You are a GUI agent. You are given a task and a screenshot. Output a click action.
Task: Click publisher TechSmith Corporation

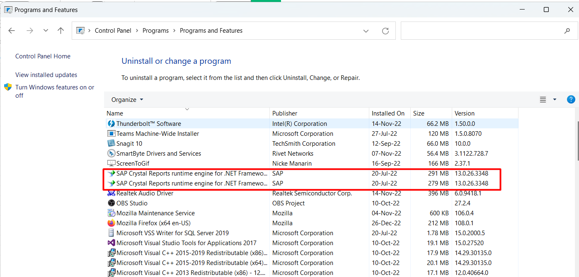(x=304, y=144)
